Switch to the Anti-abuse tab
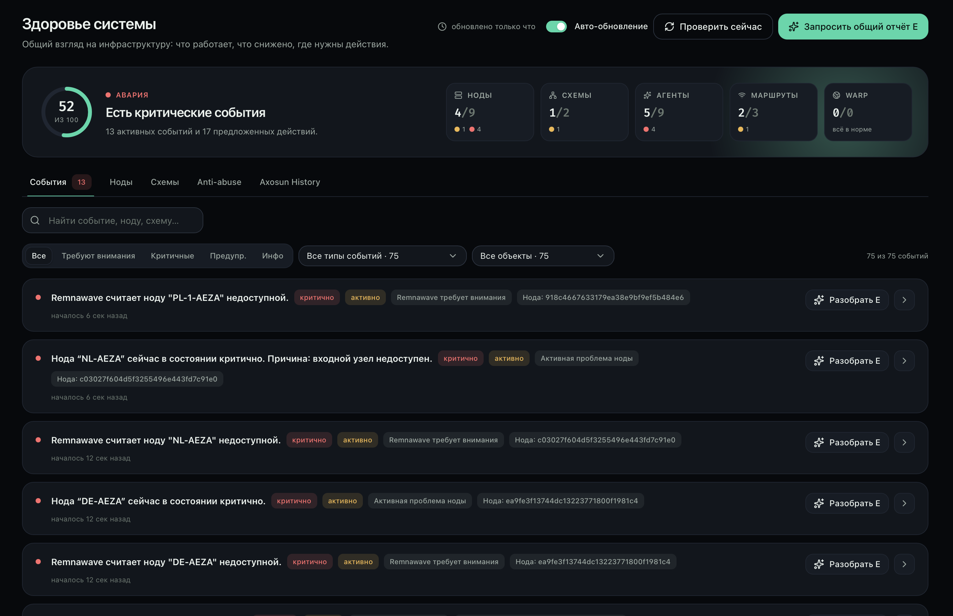 219,182
